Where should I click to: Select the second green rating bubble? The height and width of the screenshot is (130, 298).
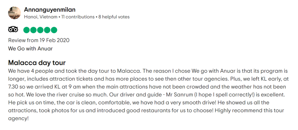pyautogui.click(x=33, y=30)
